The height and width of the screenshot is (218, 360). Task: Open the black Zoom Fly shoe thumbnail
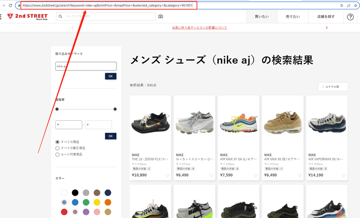[x=150, y=123]
